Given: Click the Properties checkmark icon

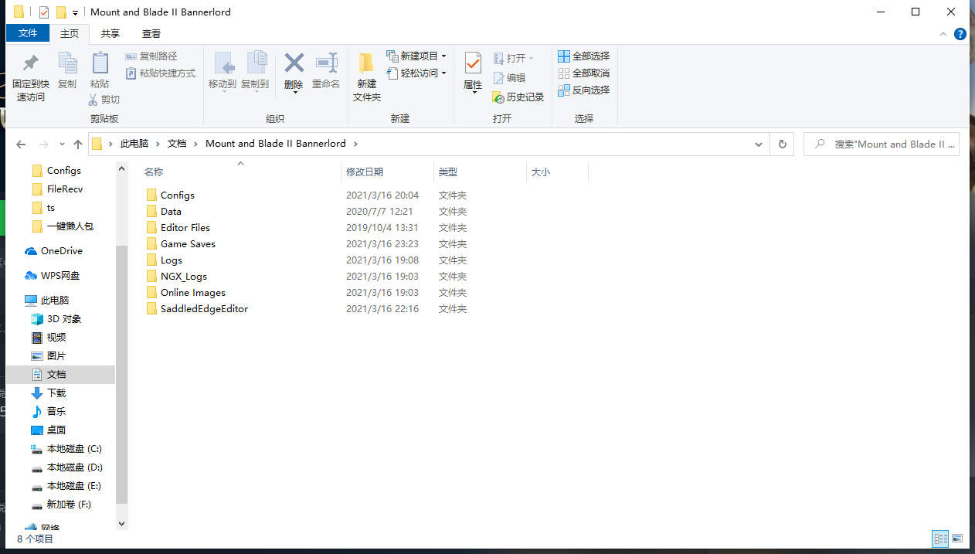Looking at the screenshot, I should [473, 63].
